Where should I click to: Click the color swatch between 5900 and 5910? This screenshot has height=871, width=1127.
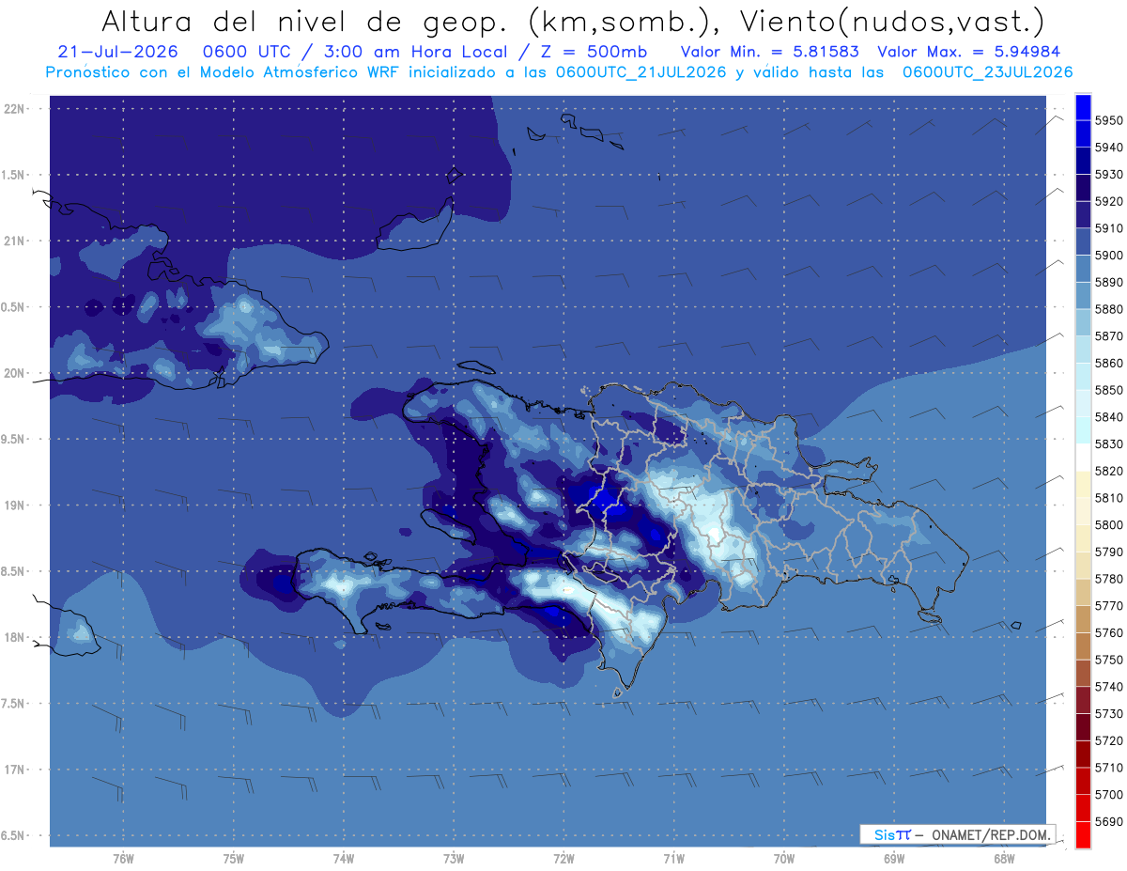pyautogui.click(x=1083, y=241)
